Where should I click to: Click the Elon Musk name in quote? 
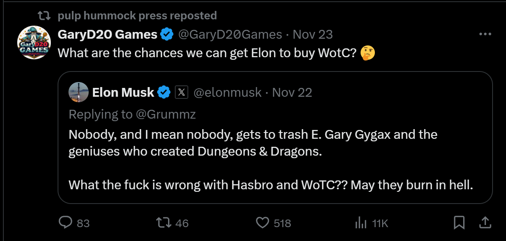[x=123, y=93]
